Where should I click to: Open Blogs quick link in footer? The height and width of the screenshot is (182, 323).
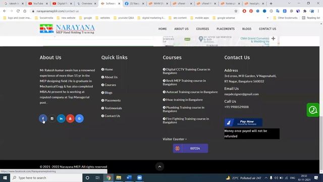coord(106,93)
